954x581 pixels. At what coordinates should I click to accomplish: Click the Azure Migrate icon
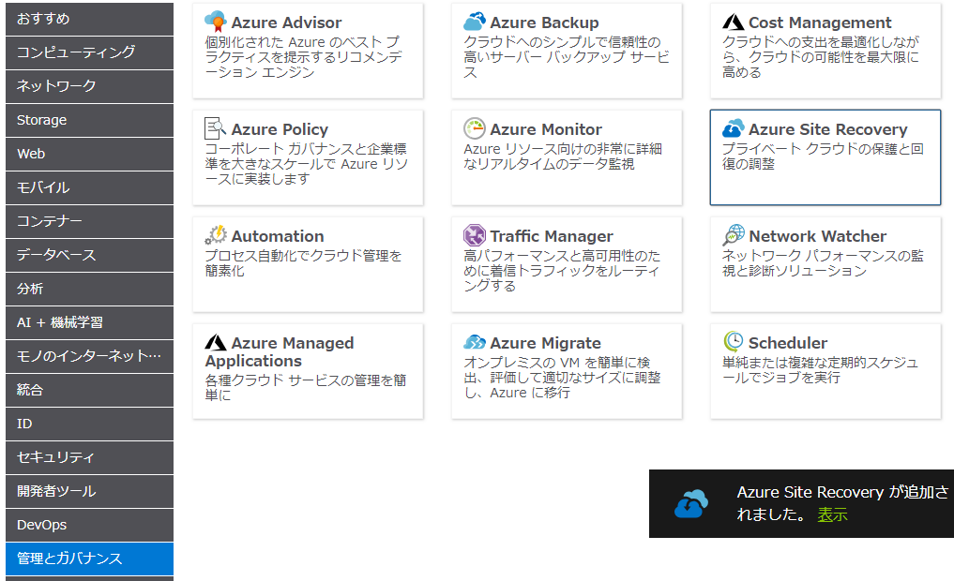[x=475, y=342]
